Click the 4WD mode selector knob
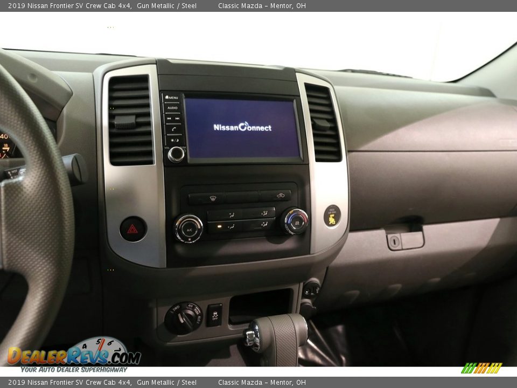 click(x=184, y=318)
